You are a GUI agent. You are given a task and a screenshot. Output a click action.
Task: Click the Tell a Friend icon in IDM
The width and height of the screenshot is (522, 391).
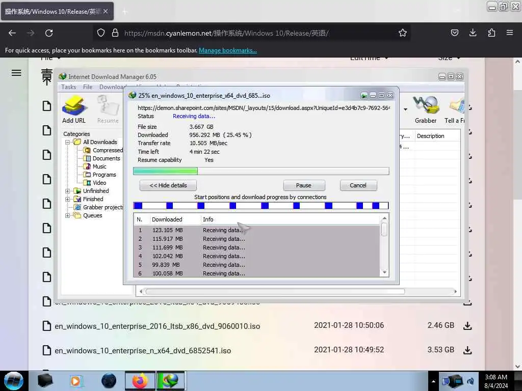(455, 109)
